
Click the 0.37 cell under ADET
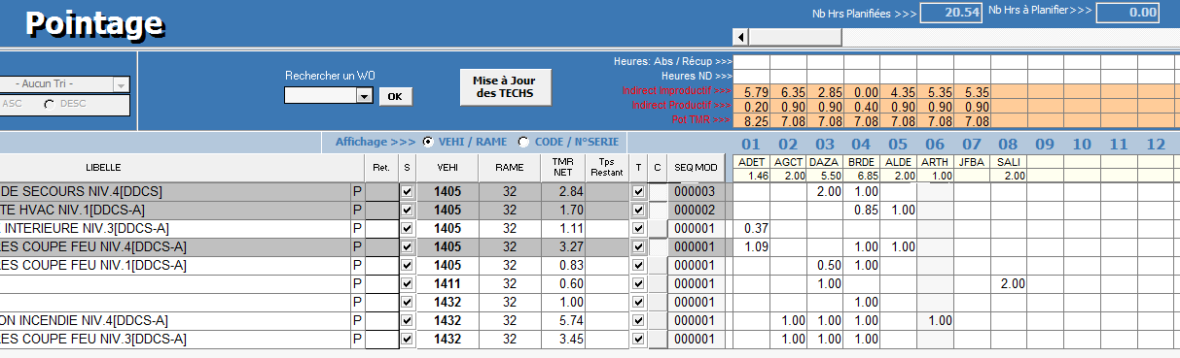pos(751,229)
